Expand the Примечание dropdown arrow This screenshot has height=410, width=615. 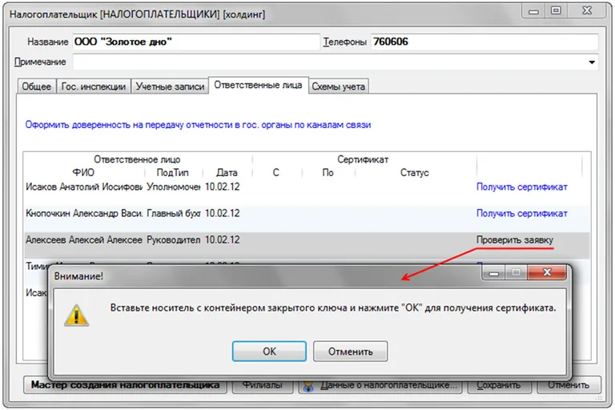(592, 62)
